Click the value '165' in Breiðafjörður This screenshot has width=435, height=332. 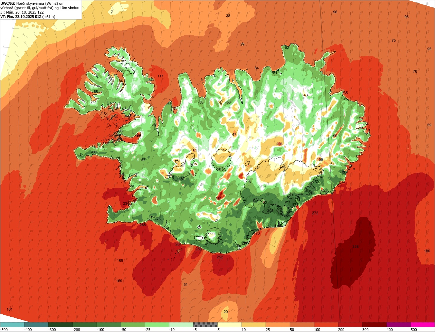(138, 136)
